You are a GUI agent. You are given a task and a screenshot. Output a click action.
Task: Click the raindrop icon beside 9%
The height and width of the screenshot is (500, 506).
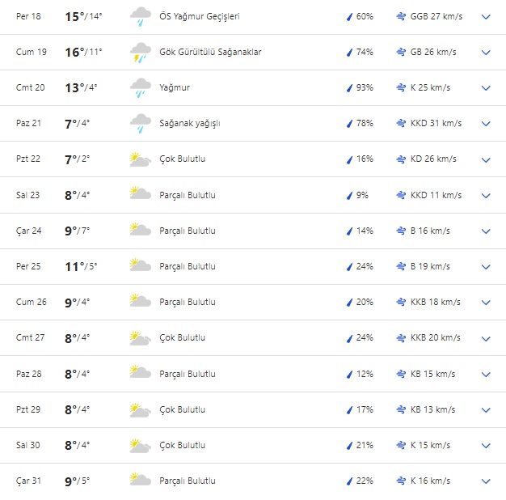pyautogui.click(x=349, y=195)
